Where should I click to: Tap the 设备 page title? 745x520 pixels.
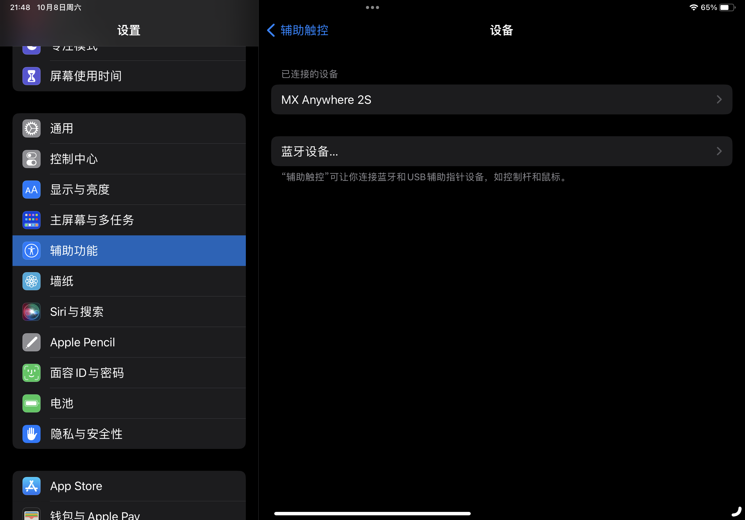click(501, 30)
